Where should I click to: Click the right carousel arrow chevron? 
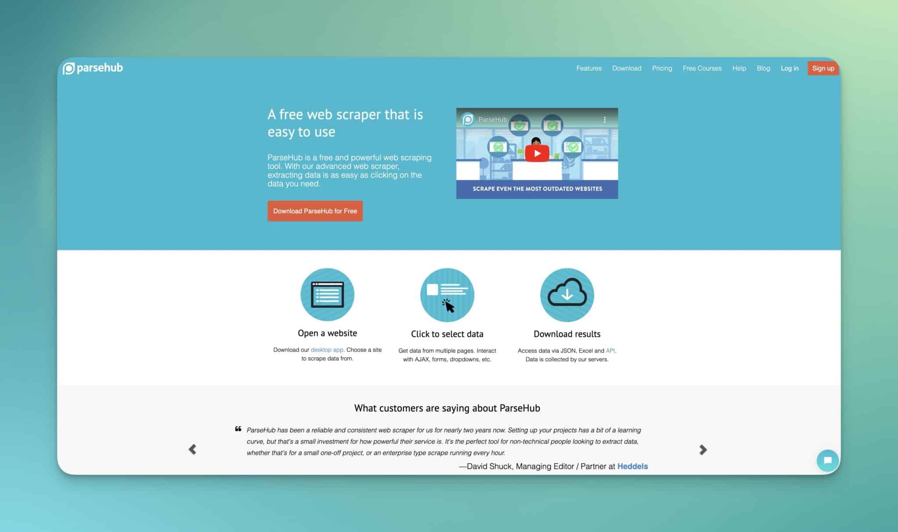click(702, 450)
